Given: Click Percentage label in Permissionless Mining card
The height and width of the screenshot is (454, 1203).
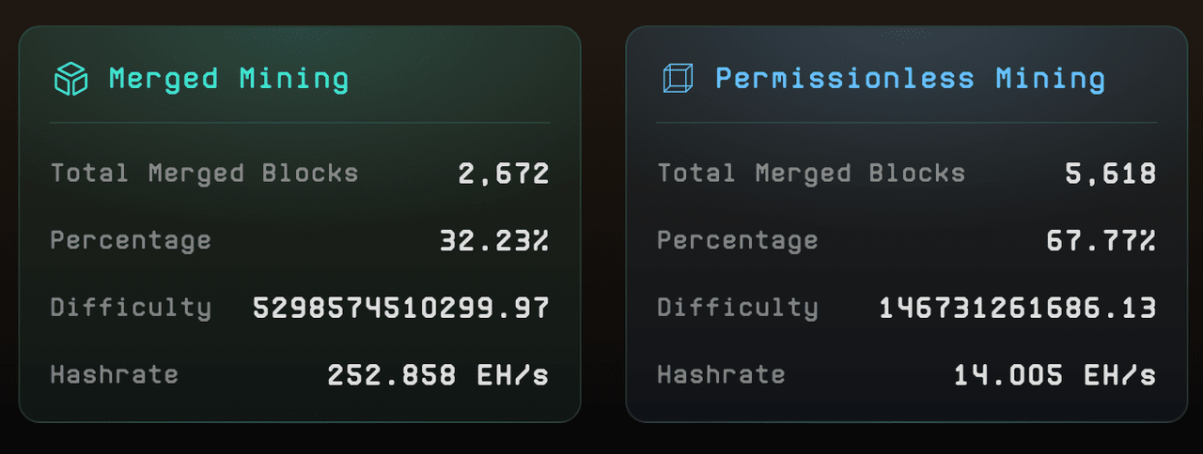Looking at the screenshot, I should point(738,240).
